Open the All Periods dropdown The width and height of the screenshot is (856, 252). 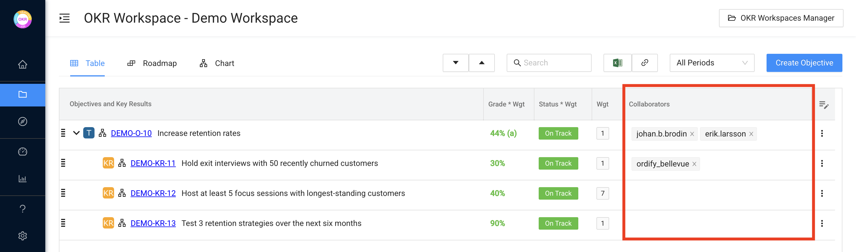click(x=711, y=63)
